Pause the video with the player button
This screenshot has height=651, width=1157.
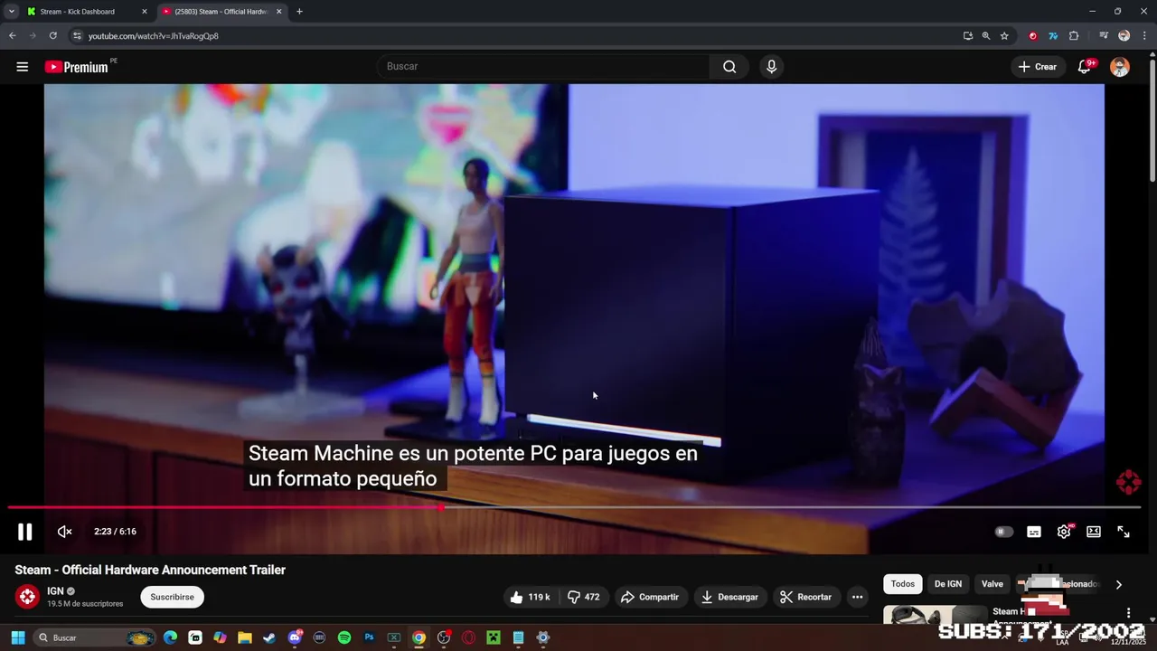click(x=24, y=532)
